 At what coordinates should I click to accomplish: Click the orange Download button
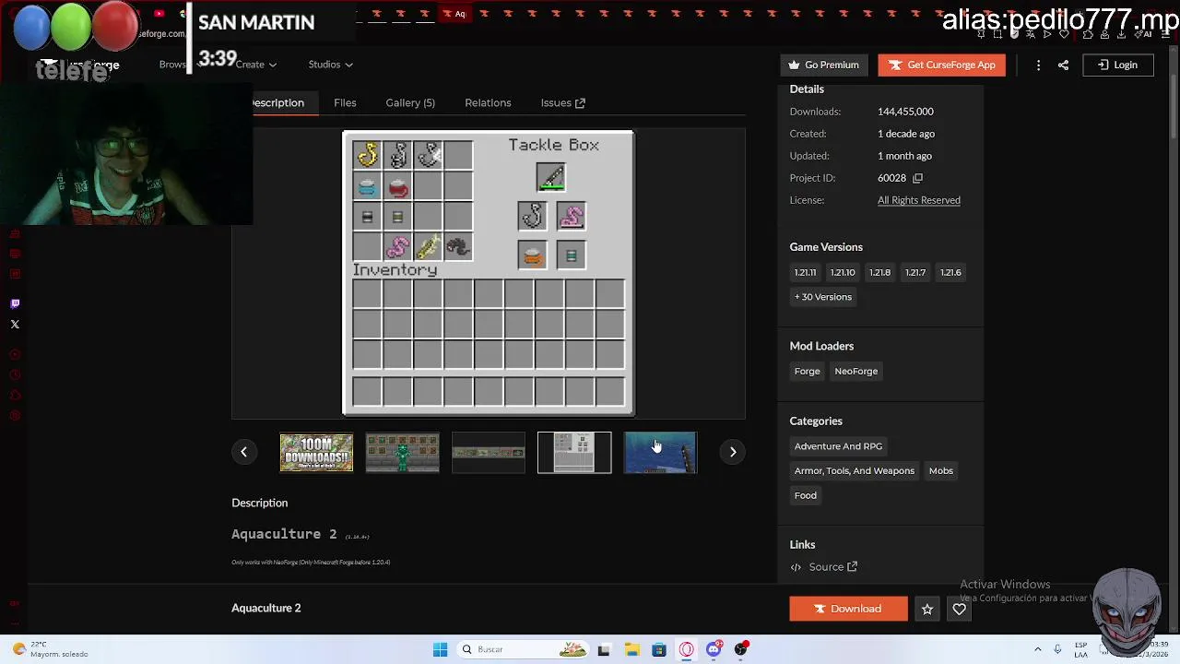point(848,609)
